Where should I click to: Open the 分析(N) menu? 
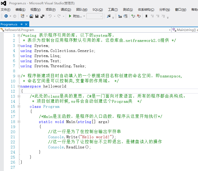(x=164, y=10)
